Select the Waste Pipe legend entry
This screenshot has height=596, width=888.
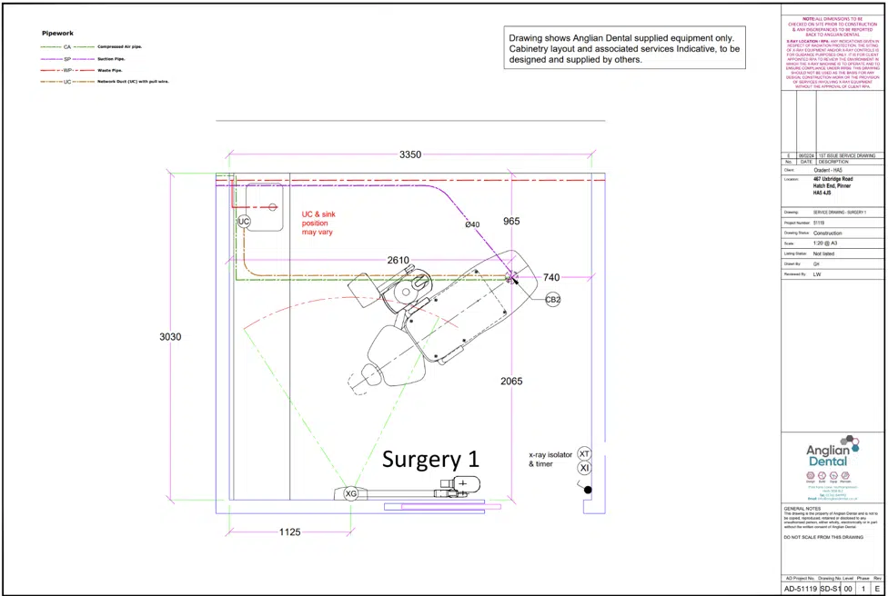[109, 70]
